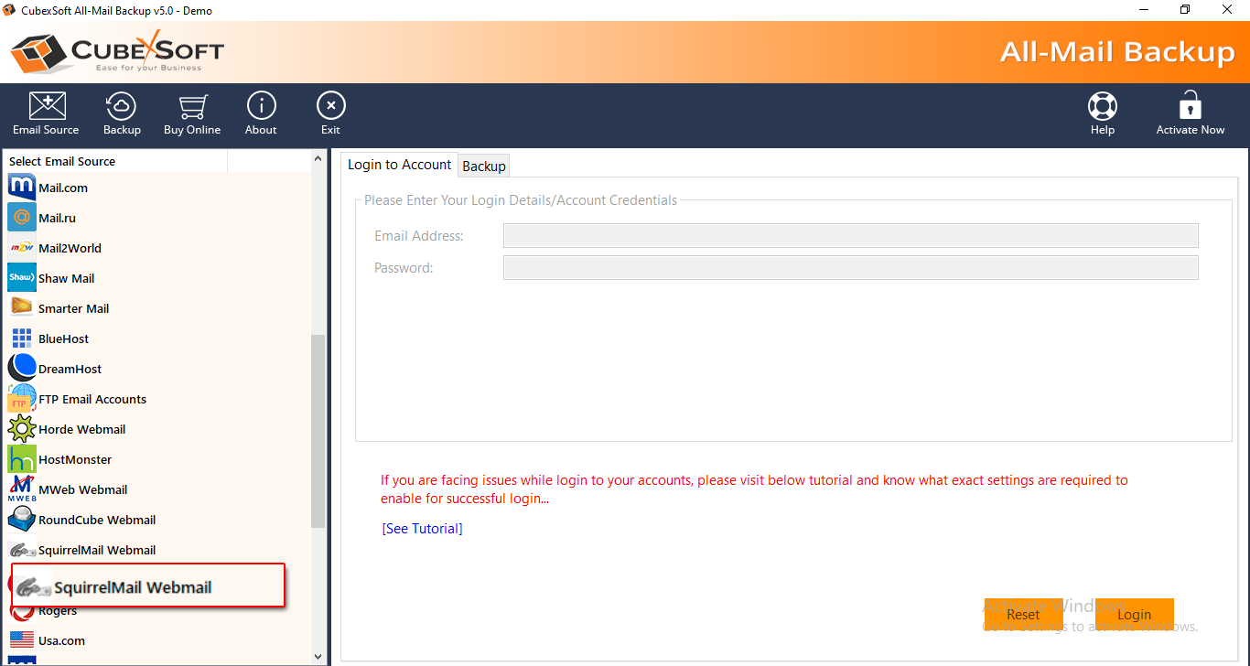Switch to the Backup tab

pyautogui.click(x=484, y=166)
